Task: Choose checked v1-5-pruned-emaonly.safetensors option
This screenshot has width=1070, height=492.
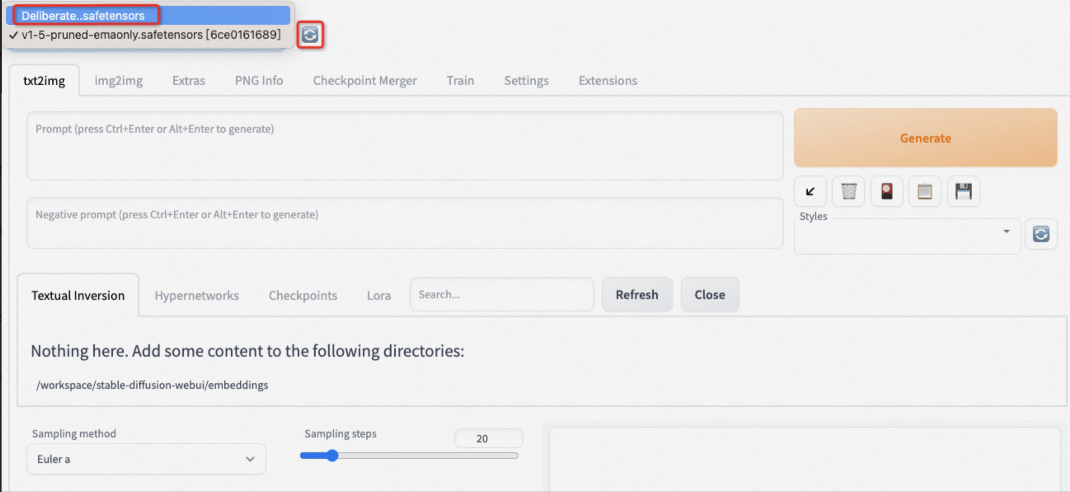Action: pos(151,35)
